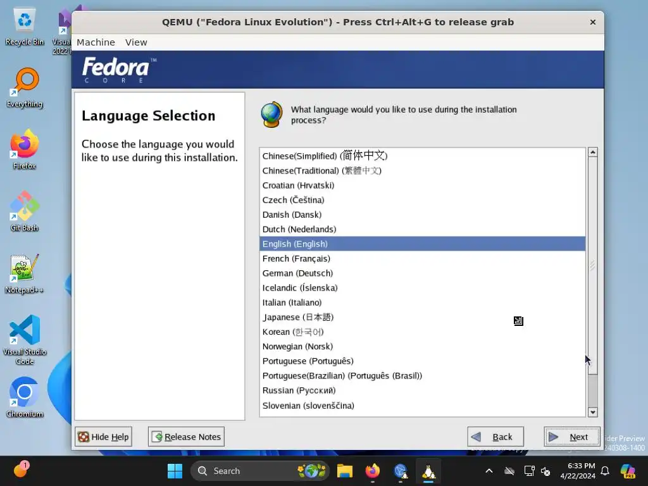
Task: Click the Hide Help button
Action: [103, 437]
